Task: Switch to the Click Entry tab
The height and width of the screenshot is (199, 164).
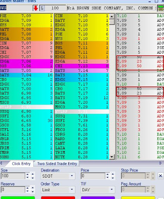Action: 21,164
